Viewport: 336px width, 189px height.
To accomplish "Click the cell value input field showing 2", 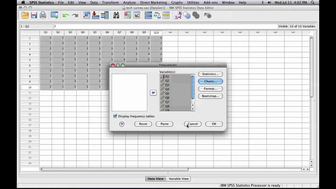I will click(165, 26).
